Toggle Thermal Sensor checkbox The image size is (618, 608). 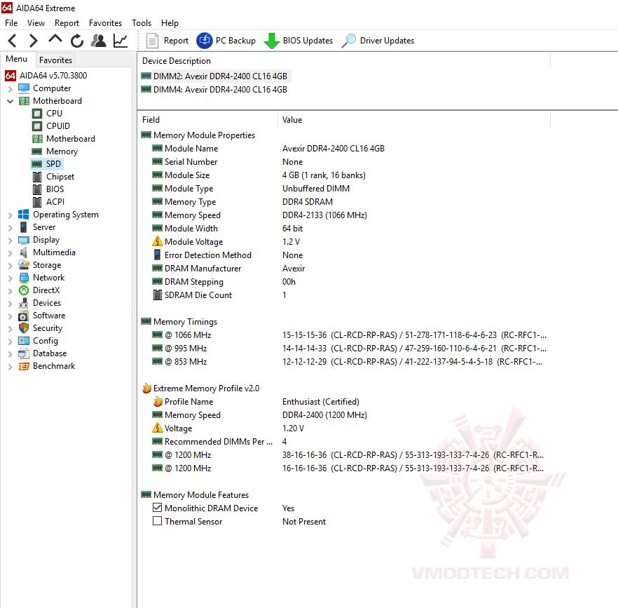click(157, 521)
